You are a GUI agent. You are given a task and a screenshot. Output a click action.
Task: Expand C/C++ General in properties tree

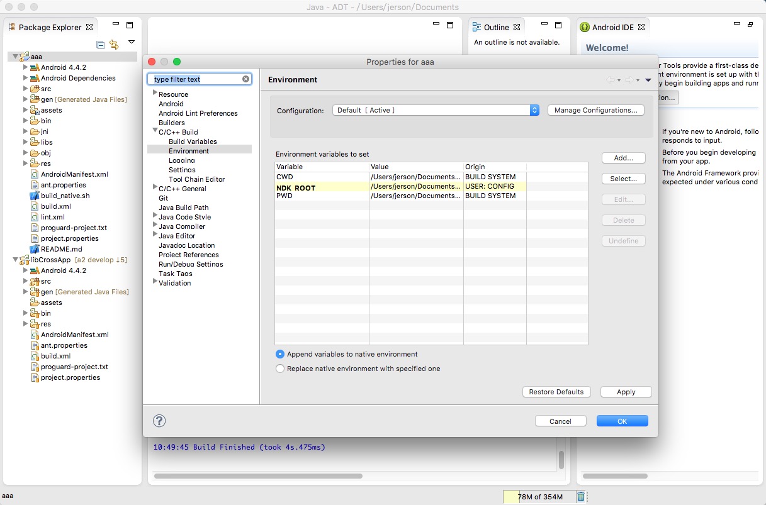154,187
